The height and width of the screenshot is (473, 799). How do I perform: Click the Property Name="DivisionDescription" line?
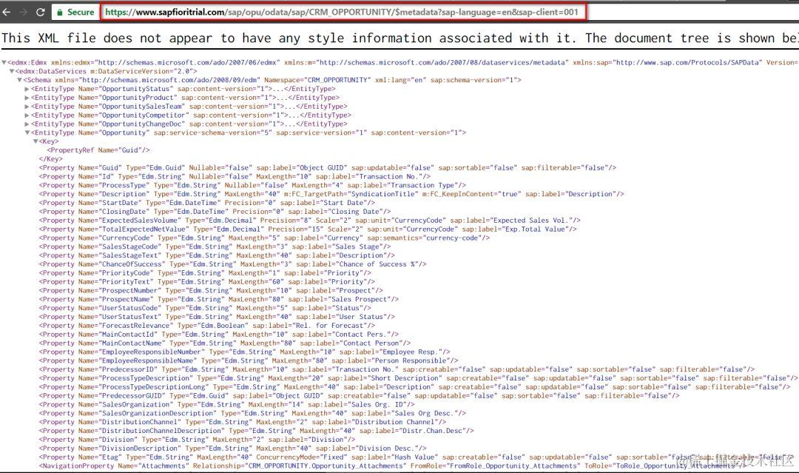233,449
